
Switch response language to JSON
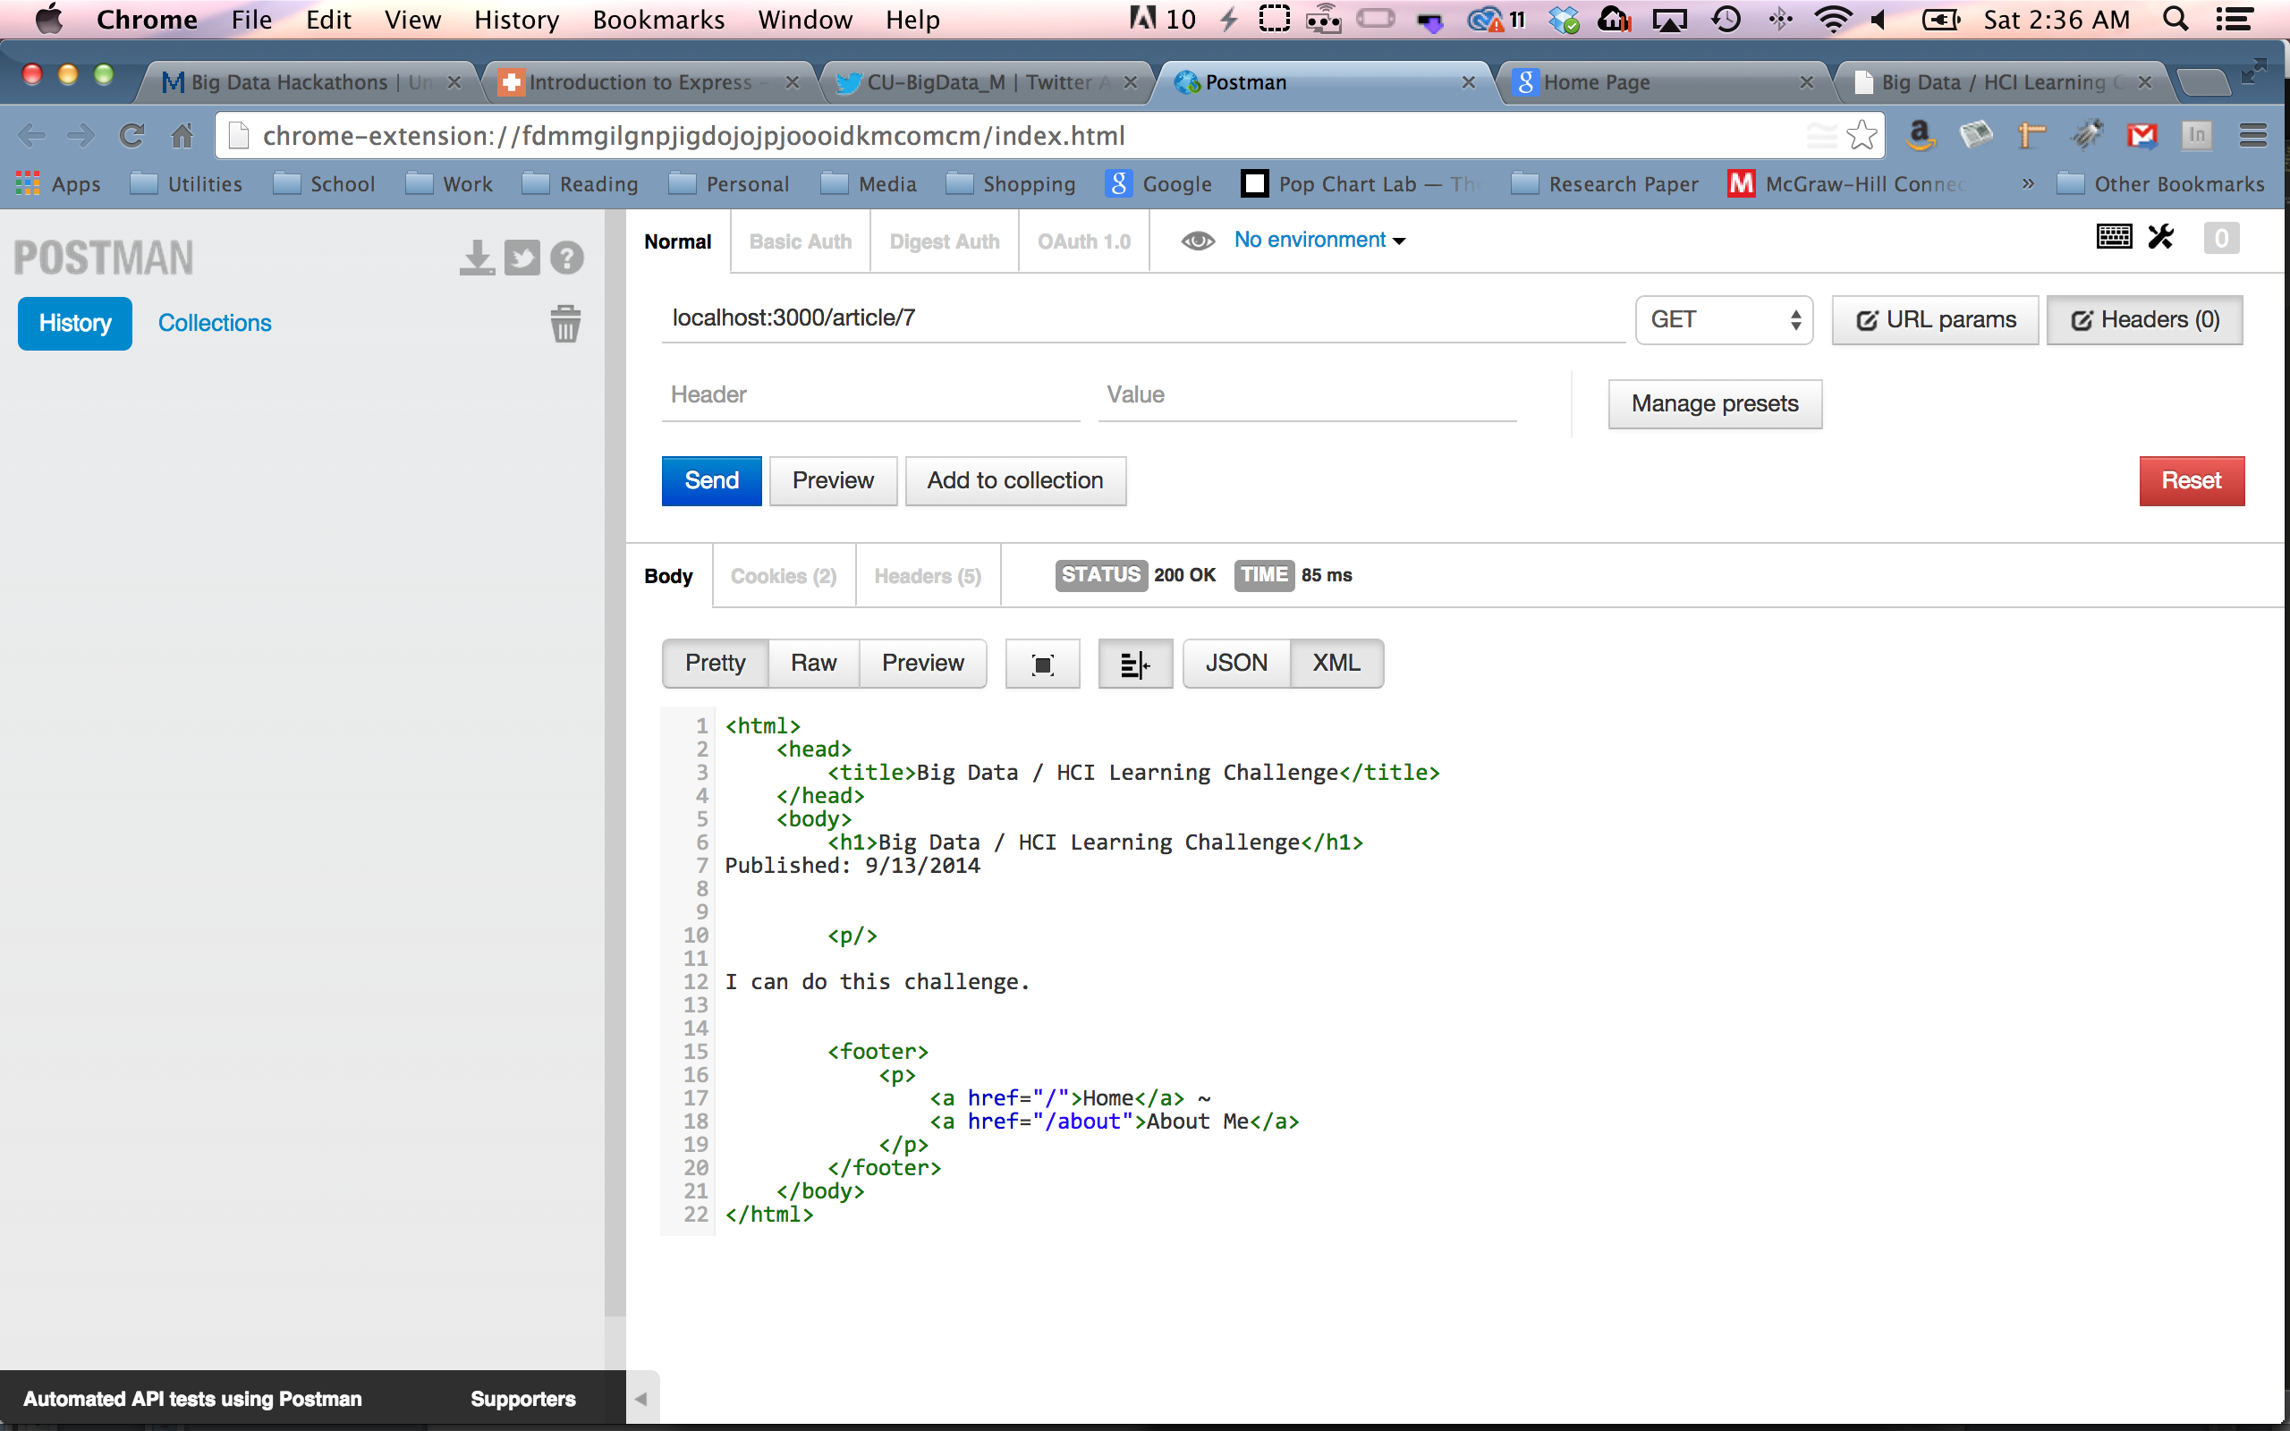pyautogui.click(x=1236, y=664)
